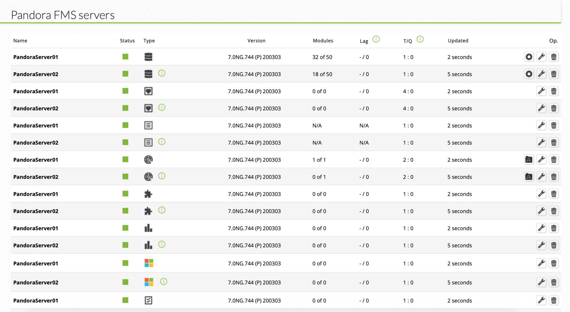
Task: Open the recon task icon in the 1 of 1 row
Action: [529, 160]
